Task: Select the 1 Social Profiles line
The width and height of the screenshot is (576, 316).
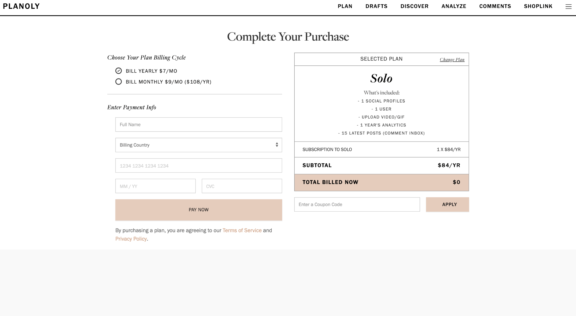Action: (381, 101)
